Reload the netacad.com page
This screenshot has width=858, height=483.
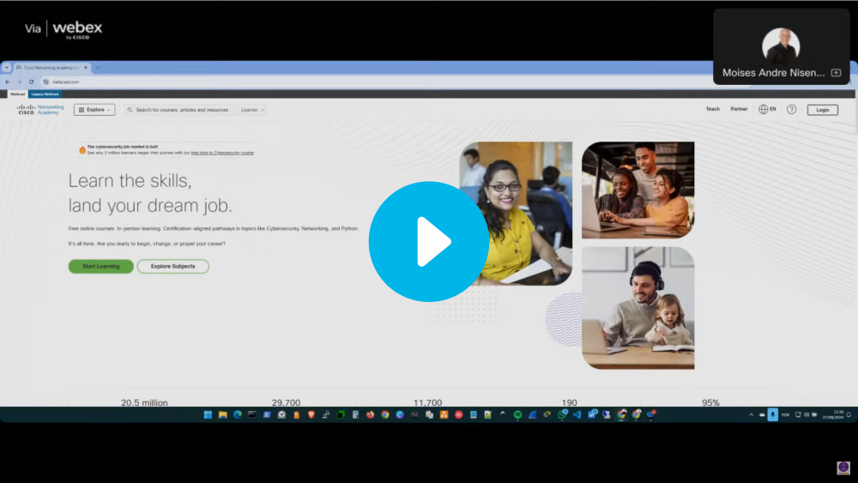coord(31,82)
